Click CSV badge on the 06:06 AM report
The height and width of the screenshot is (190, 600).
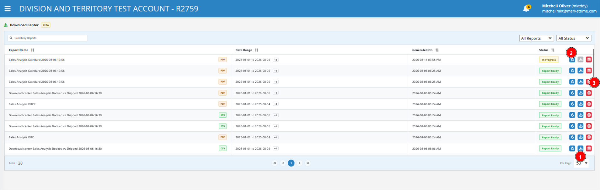coord(223,149)
